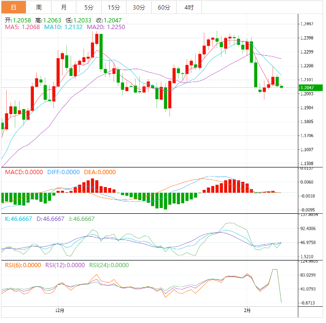Open the 4时 timeframe tab
326x323 pixels.
(x=189, y=7)
